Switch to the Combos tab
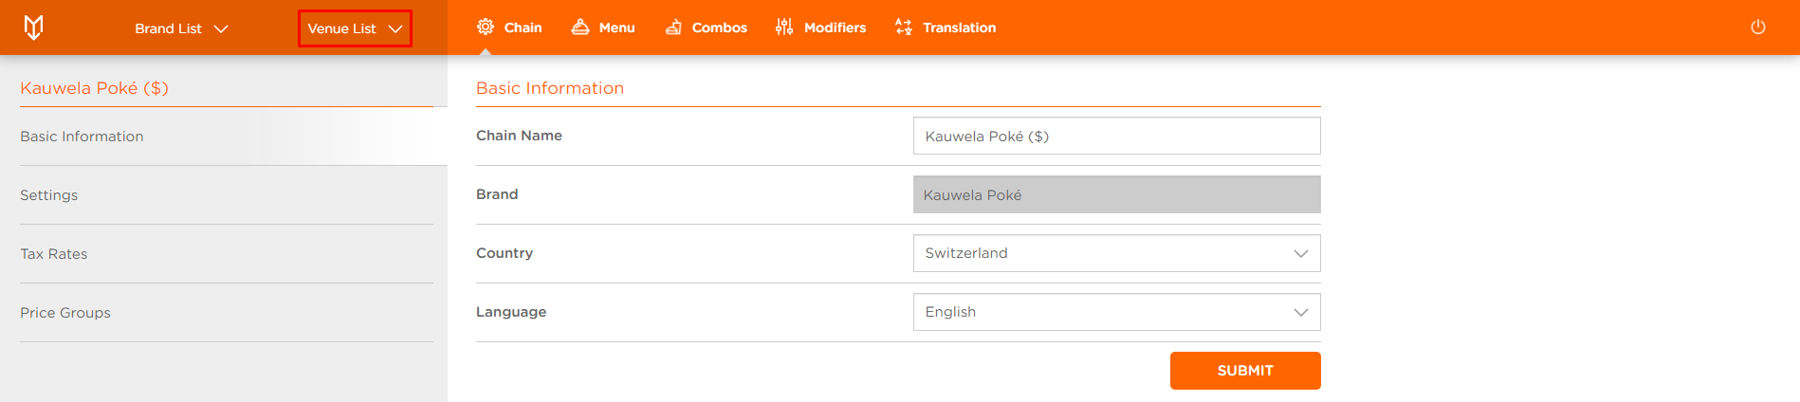1800x402 pixels. point(707,27)
